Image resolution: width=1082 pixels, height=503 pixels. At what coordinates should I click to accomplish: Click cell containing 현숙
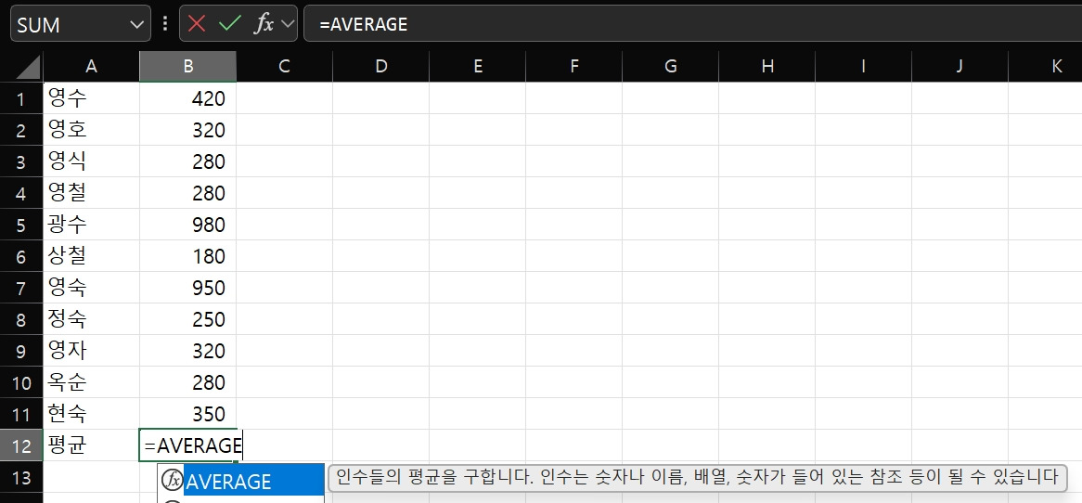pos(91,415)
